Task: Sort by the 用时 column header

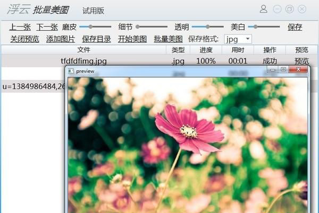Action: (x=238, y=50)
